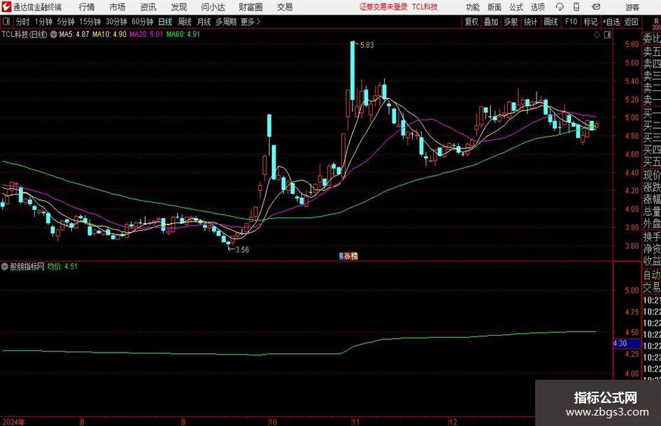Click the 换手 row in quote panel
Screen dimensions: 661x426
pyautogui.click(x=652, y=236)
